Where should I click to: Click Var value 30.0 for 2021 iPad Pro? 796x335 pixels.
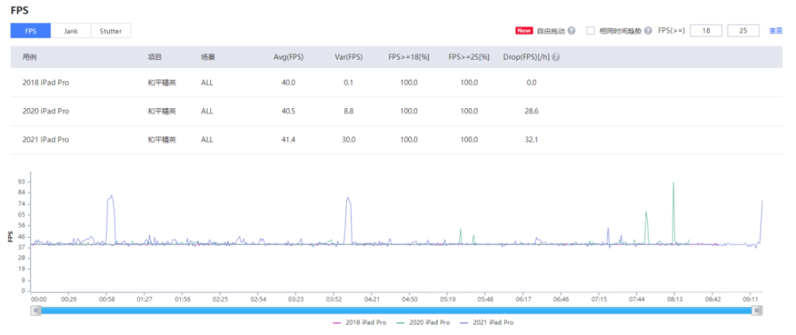349,139
